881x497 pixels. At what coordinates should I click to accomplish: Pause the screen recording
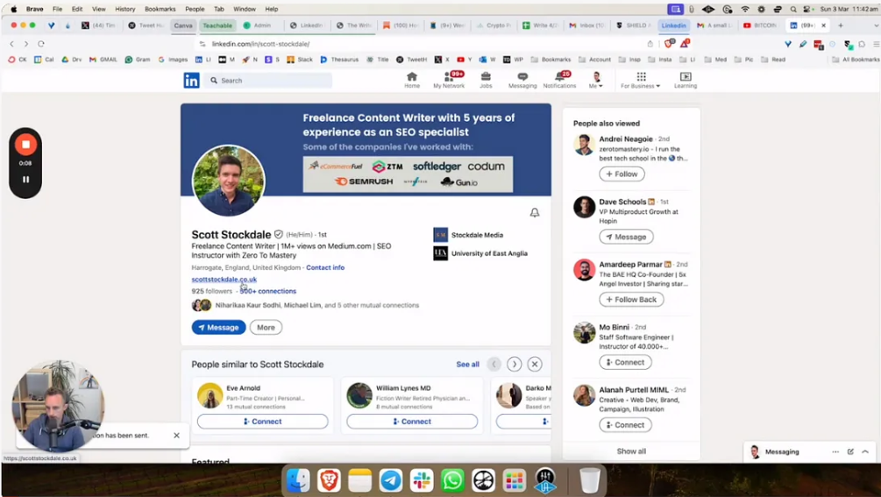25,180
